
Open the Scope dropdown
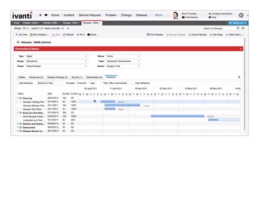coord(86,61)
